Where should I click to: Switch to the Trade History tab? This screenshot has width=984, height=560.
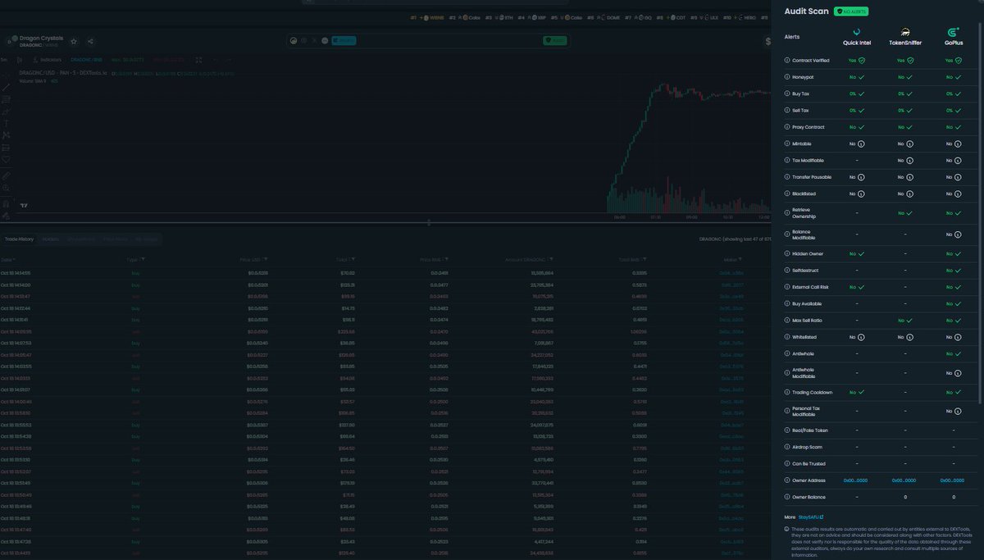pos(20,239)
